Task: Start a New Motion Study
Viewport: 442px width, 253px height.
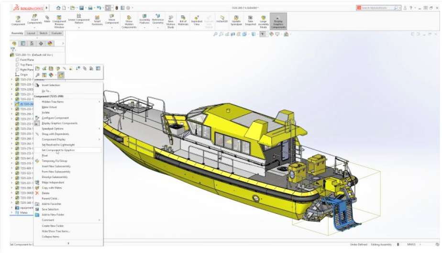Action: point(171,20)
